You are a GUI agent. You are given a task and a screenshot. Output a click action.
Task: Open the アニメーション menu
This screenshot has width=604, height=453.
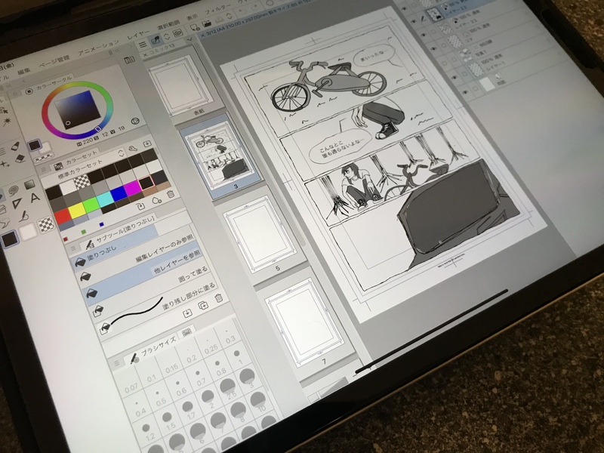(99, 48)
